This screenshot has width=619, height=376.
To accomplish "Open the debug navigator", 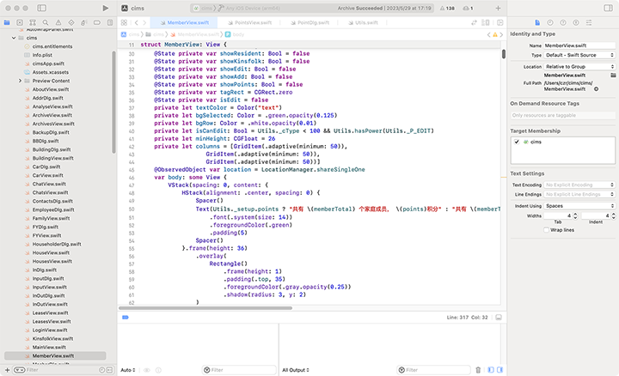I will click(x=84, y=22).
